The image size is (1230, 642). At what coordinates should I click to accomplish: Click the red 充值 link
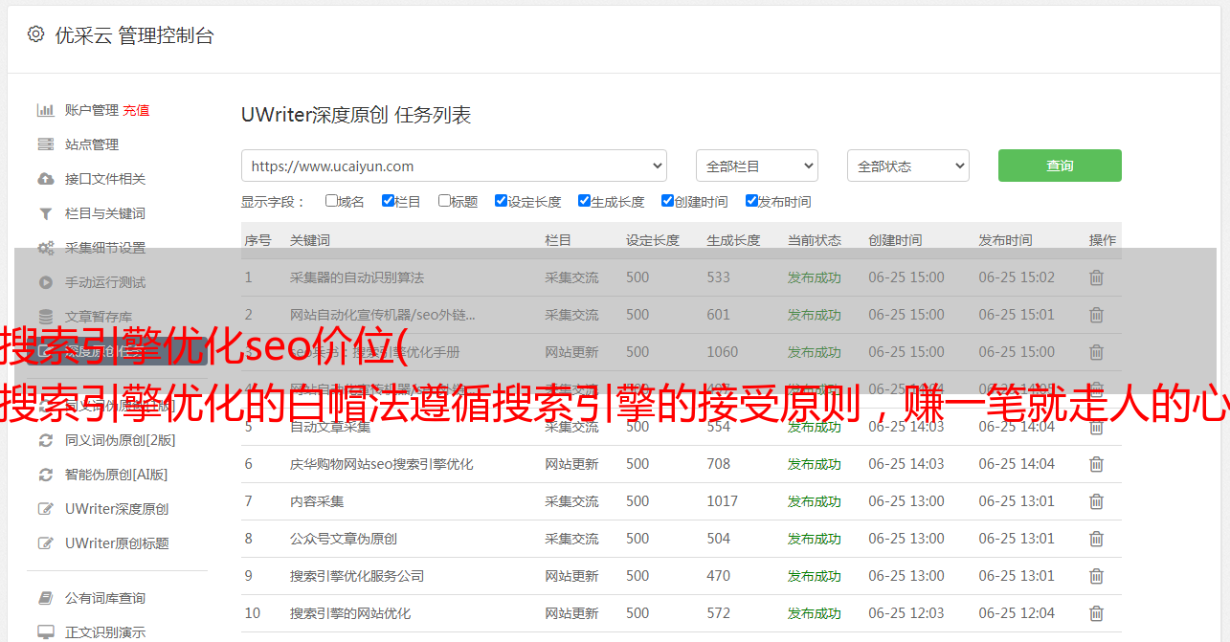coord(136,110)
